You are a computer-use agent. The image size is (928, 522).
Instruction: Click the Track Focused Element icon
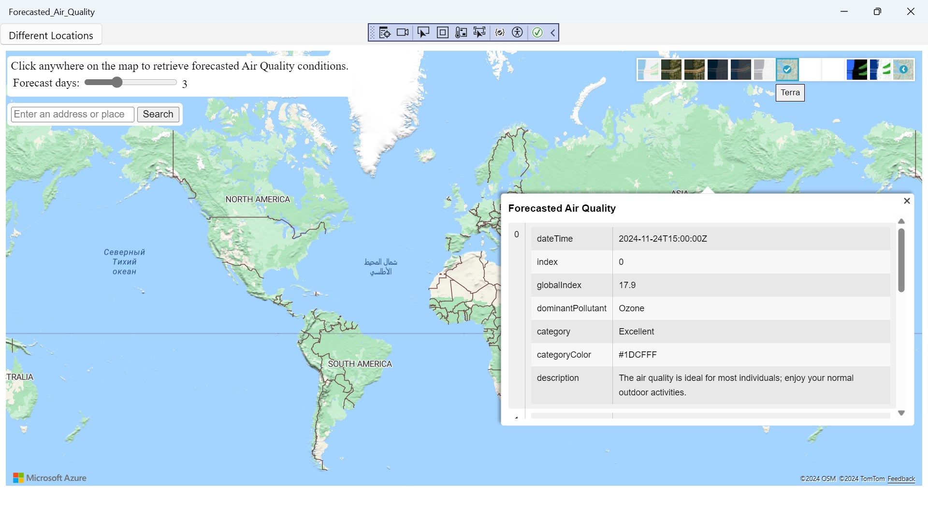pos(479,32)
